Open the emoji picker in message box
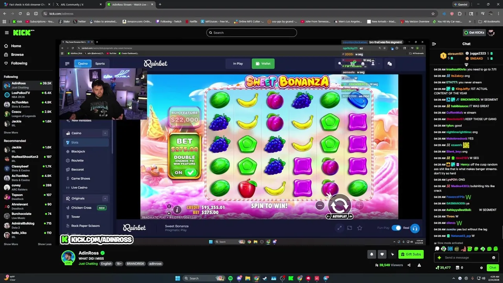 click(x=494, y=257)
